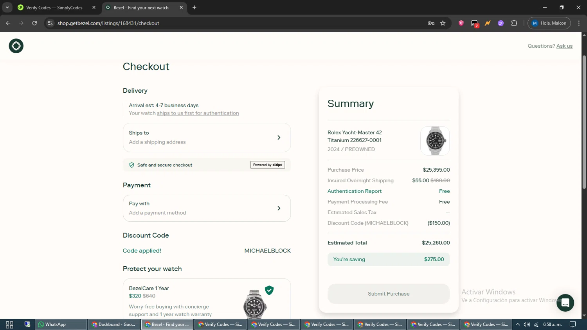Open Chrome's three-dot menu

(x=579, y=23)
